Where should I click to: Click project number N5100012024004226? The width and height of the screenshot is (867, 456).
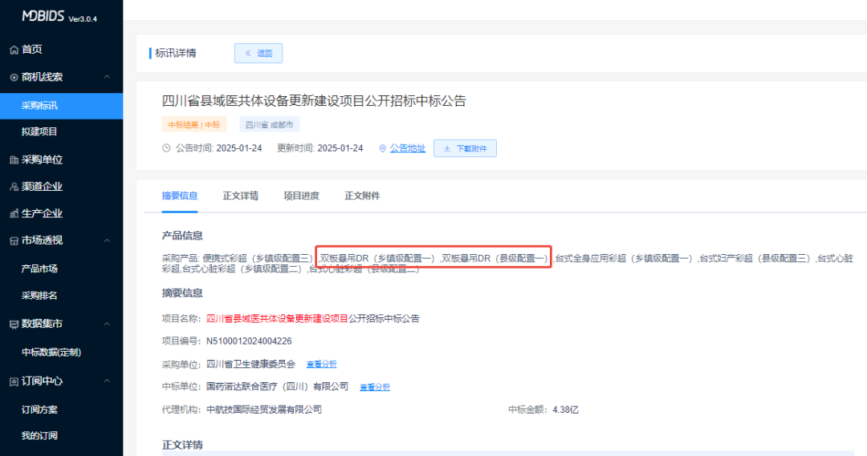coord(249,341)
